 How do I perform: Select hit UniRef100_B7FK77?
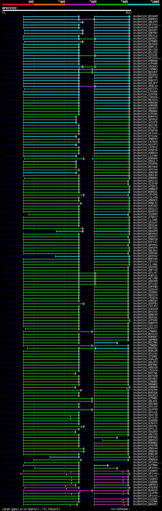(145, 328)
